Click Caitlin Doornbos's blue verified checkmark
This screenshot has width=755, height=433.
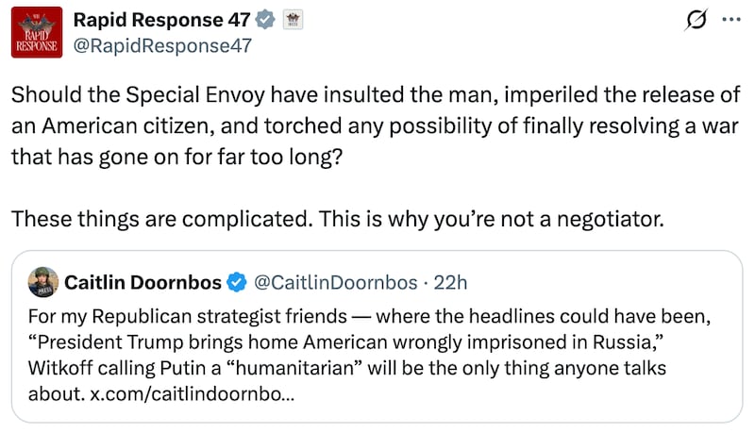pos(237,282)
